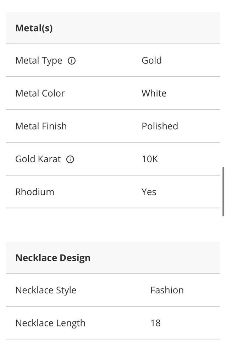Image resolution: width=226 pixels, height=341 pixels.
Task: Click the info icon beside Metal Type
Action: pyautogui.click(x=72, y=61)
